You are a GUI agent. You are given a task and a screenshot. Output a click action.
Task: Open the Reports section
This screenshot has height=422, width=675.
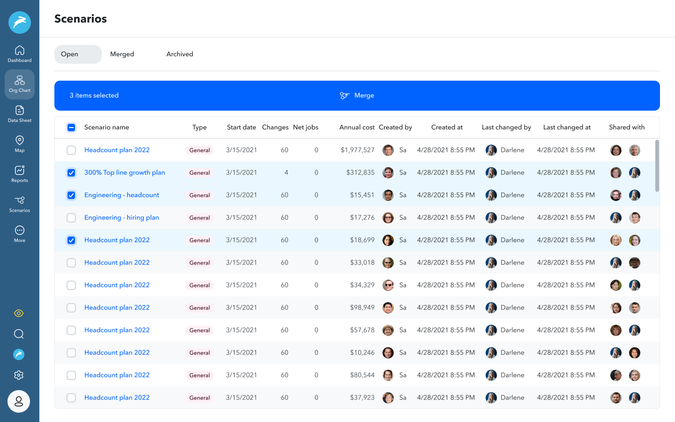[x=20, y=174]
